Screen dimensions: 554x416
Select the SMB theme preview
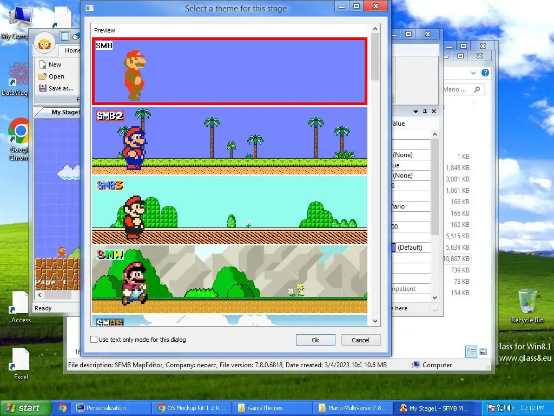(229, 71)
